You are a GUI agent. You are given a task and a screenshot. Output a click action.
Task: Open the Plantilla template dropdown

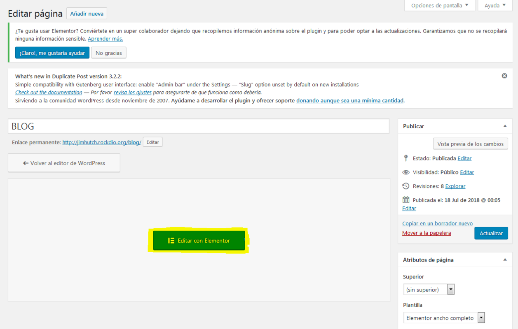pyautogui.click(x=444, y=318)
